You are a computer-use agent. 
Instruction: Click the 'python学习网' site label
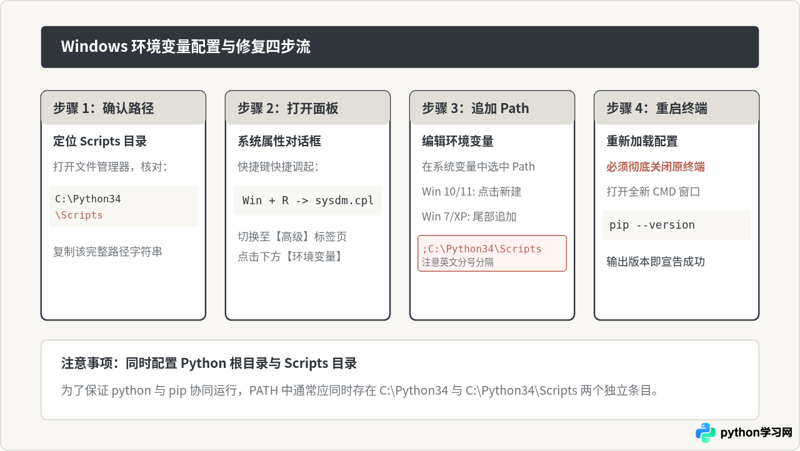(756, 433)
